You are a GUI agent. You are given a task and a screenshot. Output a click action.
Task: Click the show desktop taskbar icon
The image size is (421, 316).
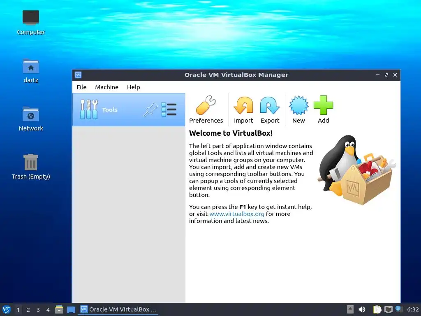click(x=71, y=309)
